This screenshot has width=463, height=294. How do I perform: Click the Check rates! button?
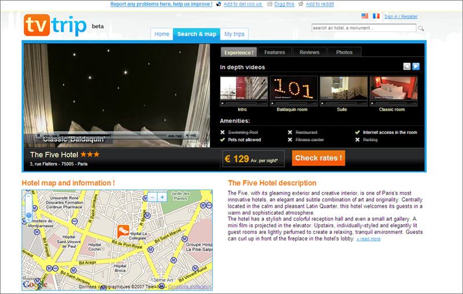pyautogui.click(x=318, y=158)
